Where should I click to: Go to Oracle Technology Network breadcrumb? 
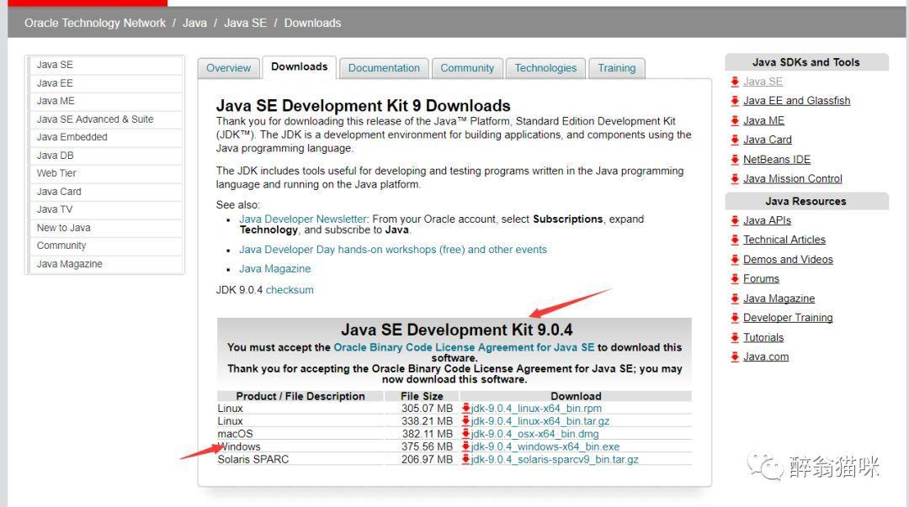point(95,23)
